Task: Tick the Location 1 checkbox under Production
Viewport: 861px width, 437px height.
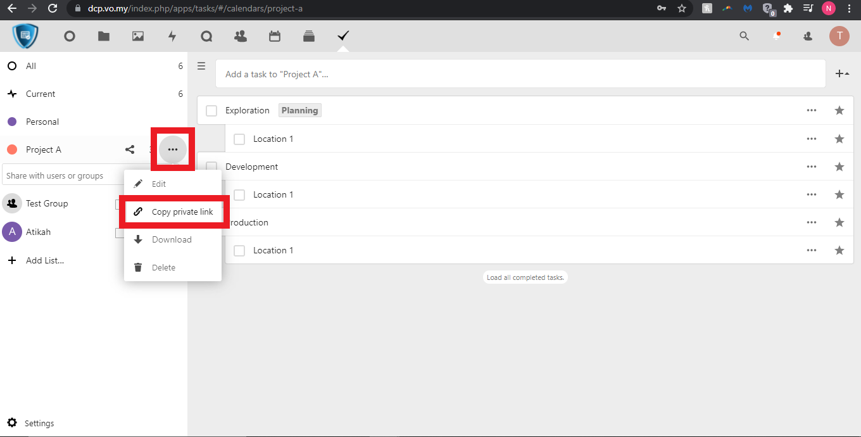Action: [239, 250]
